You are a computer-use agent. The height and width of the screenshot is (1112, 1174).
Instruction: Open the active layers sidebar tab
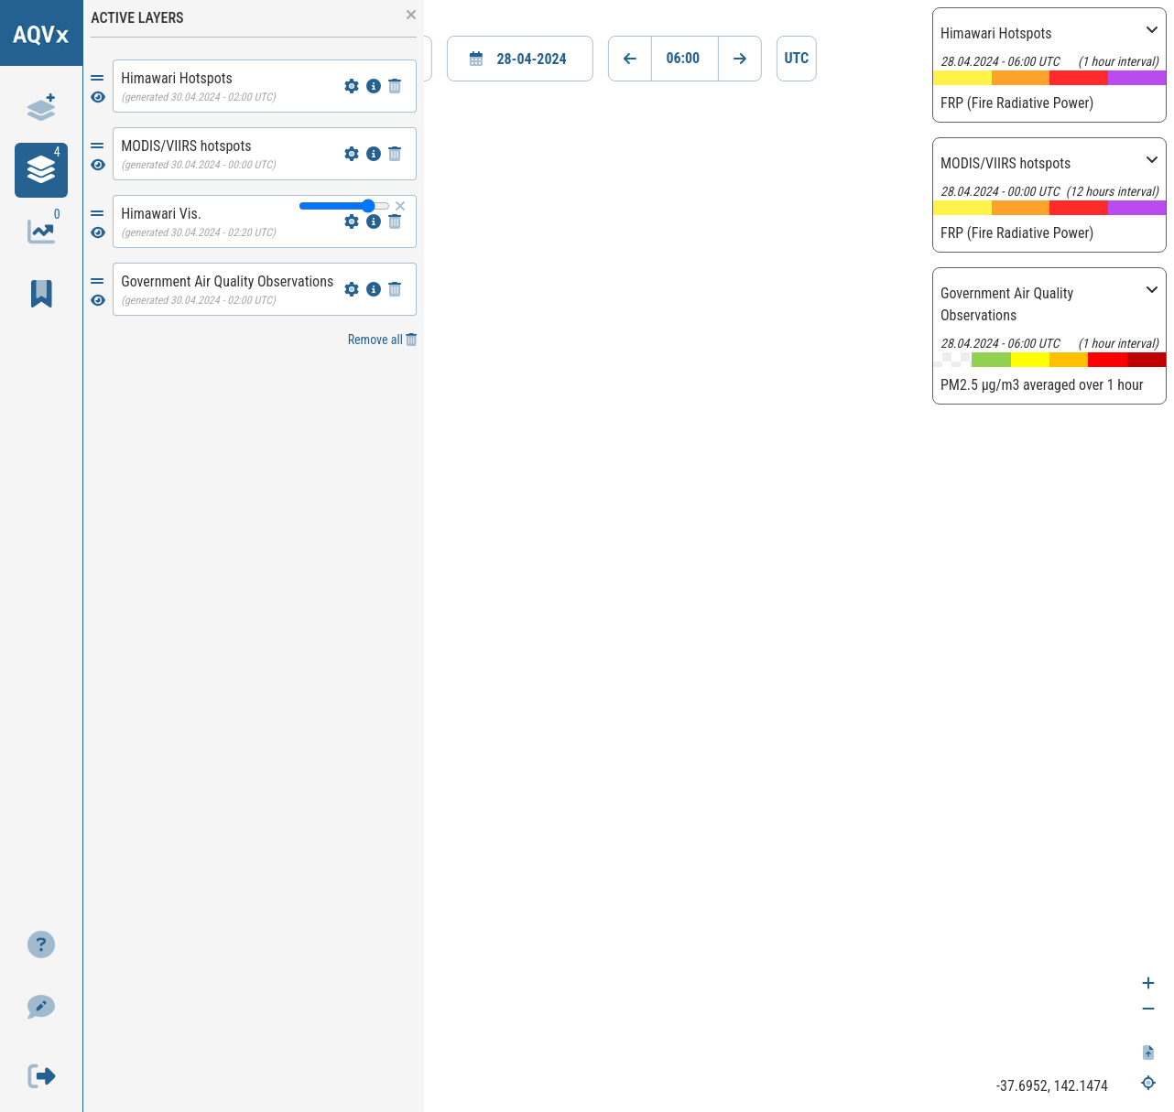click(41, 170)
